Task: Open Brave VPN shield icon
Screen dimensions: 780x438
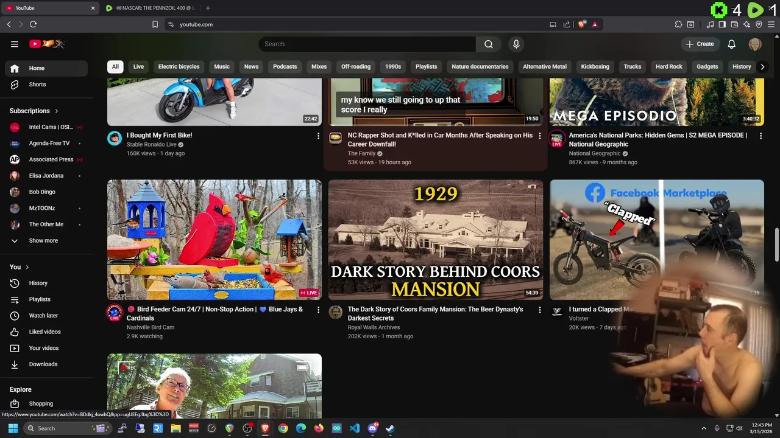Action: tap(759, 24)
